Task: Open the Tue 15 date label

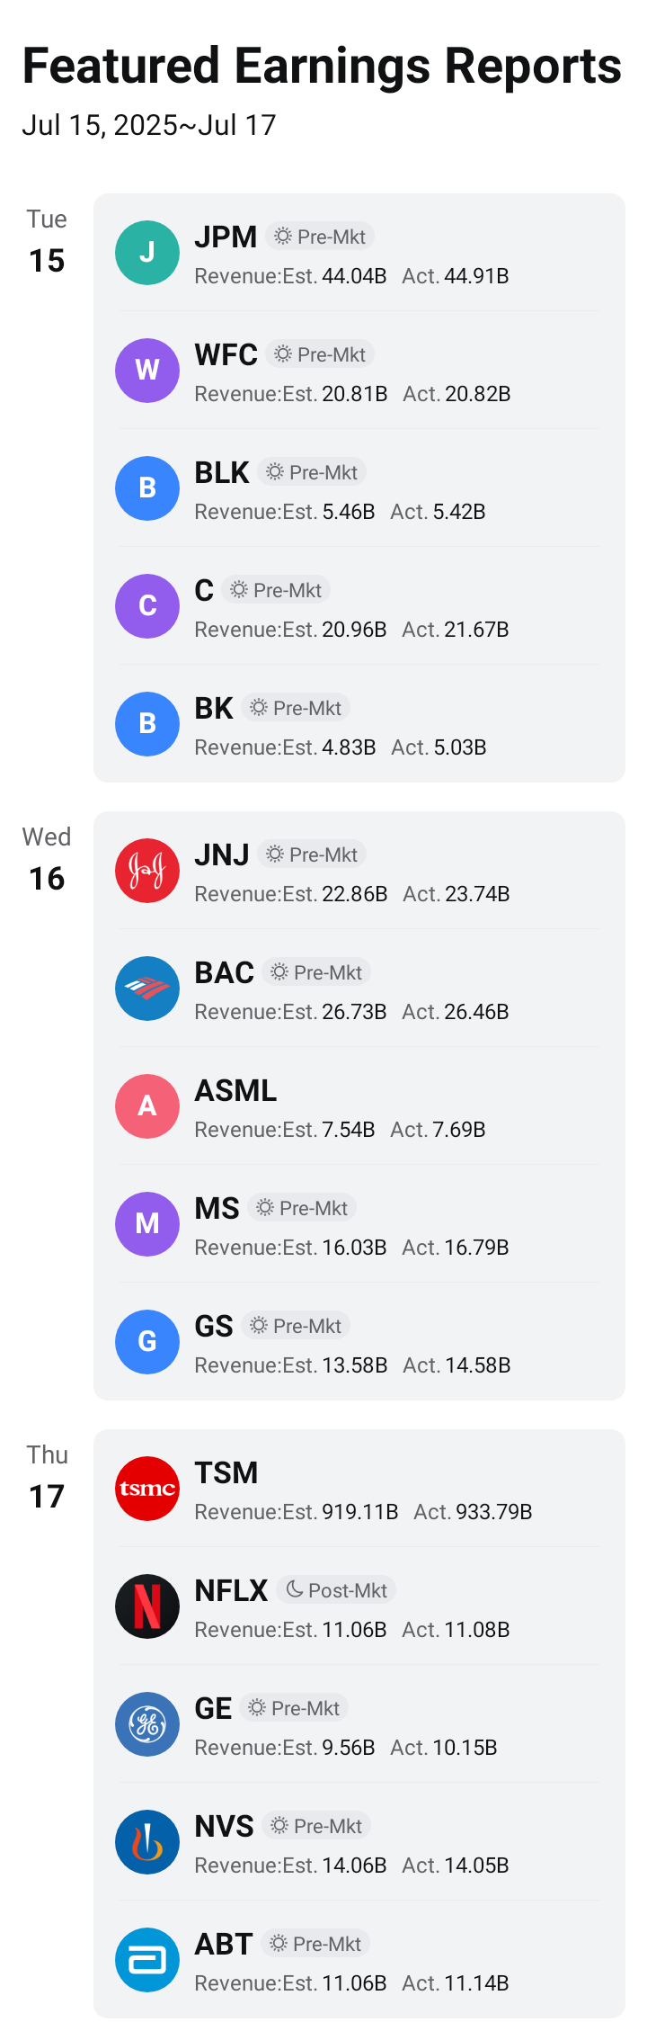Action: pyautogui.click(x=47, y=242)
